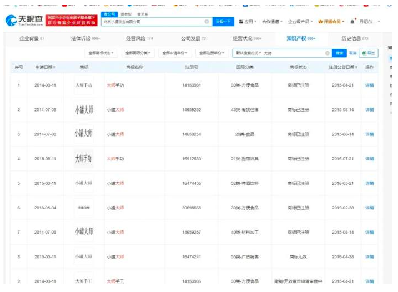Click the company name search input
398x292 pixels.
(x=153, y=22)
